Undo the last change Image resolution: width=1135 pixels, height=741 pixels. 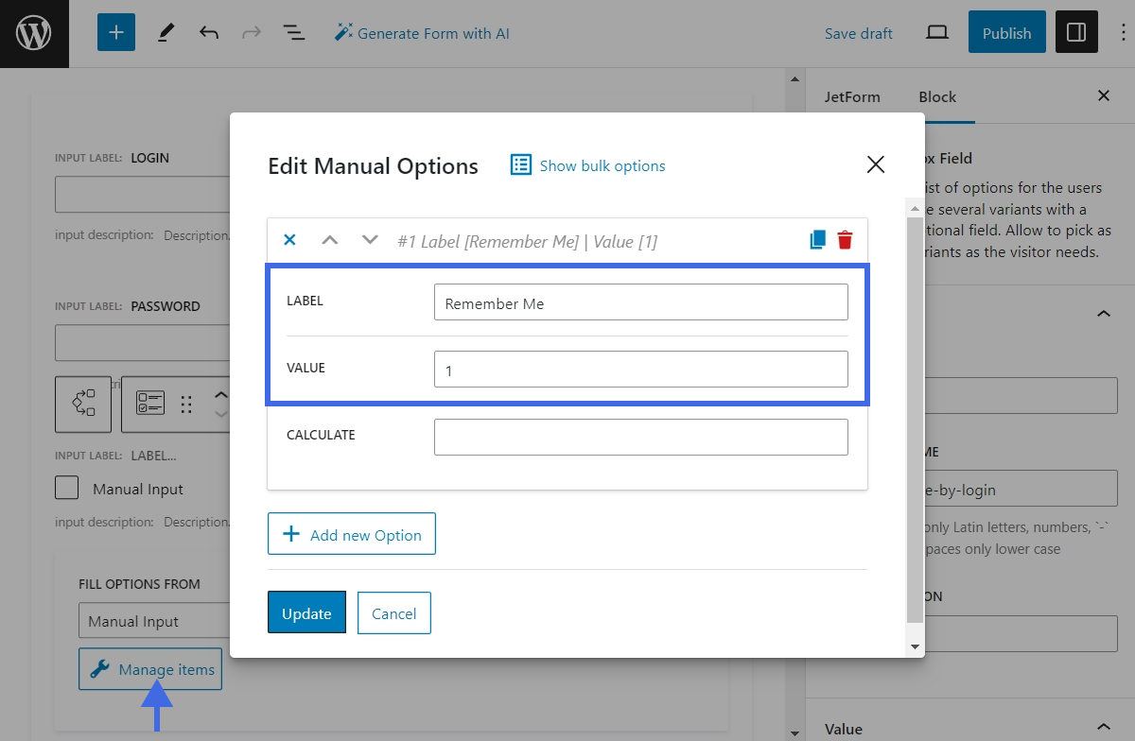coord(208,32)
